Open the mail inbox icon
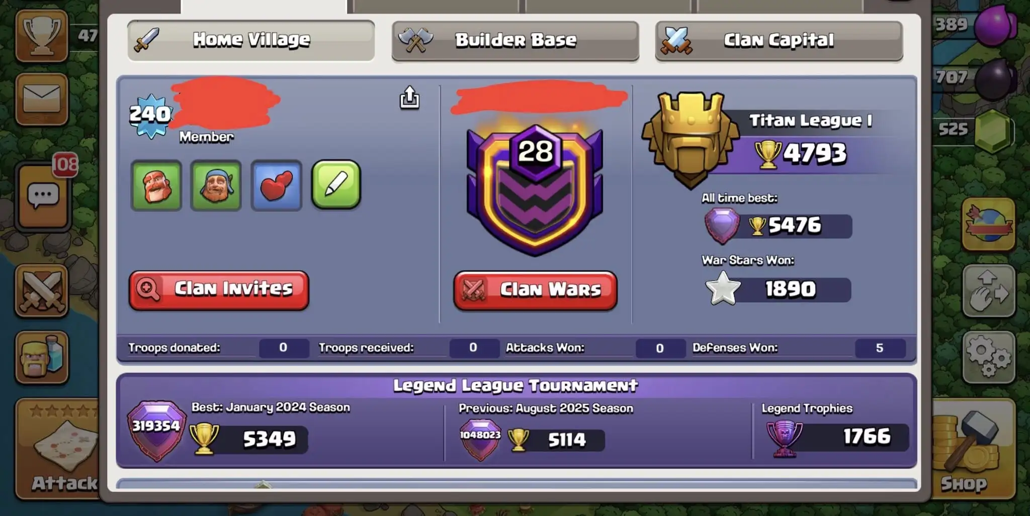 [x=42, y=99]
